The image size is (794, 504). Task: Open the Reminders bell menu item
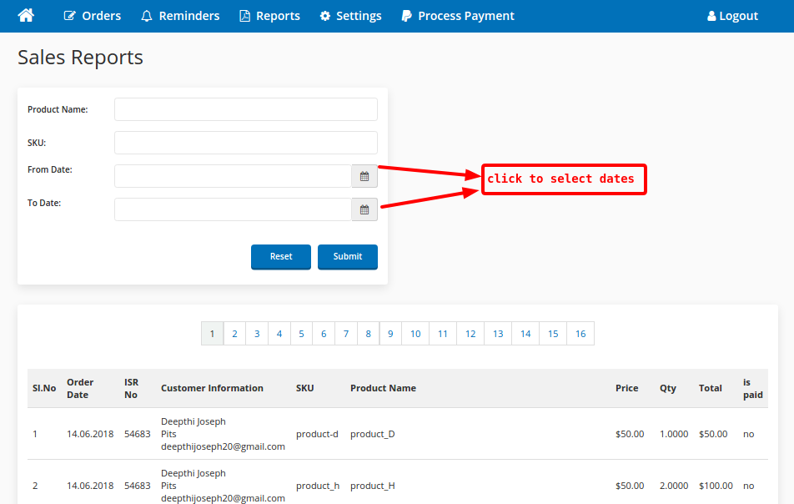tap(180, 16)
